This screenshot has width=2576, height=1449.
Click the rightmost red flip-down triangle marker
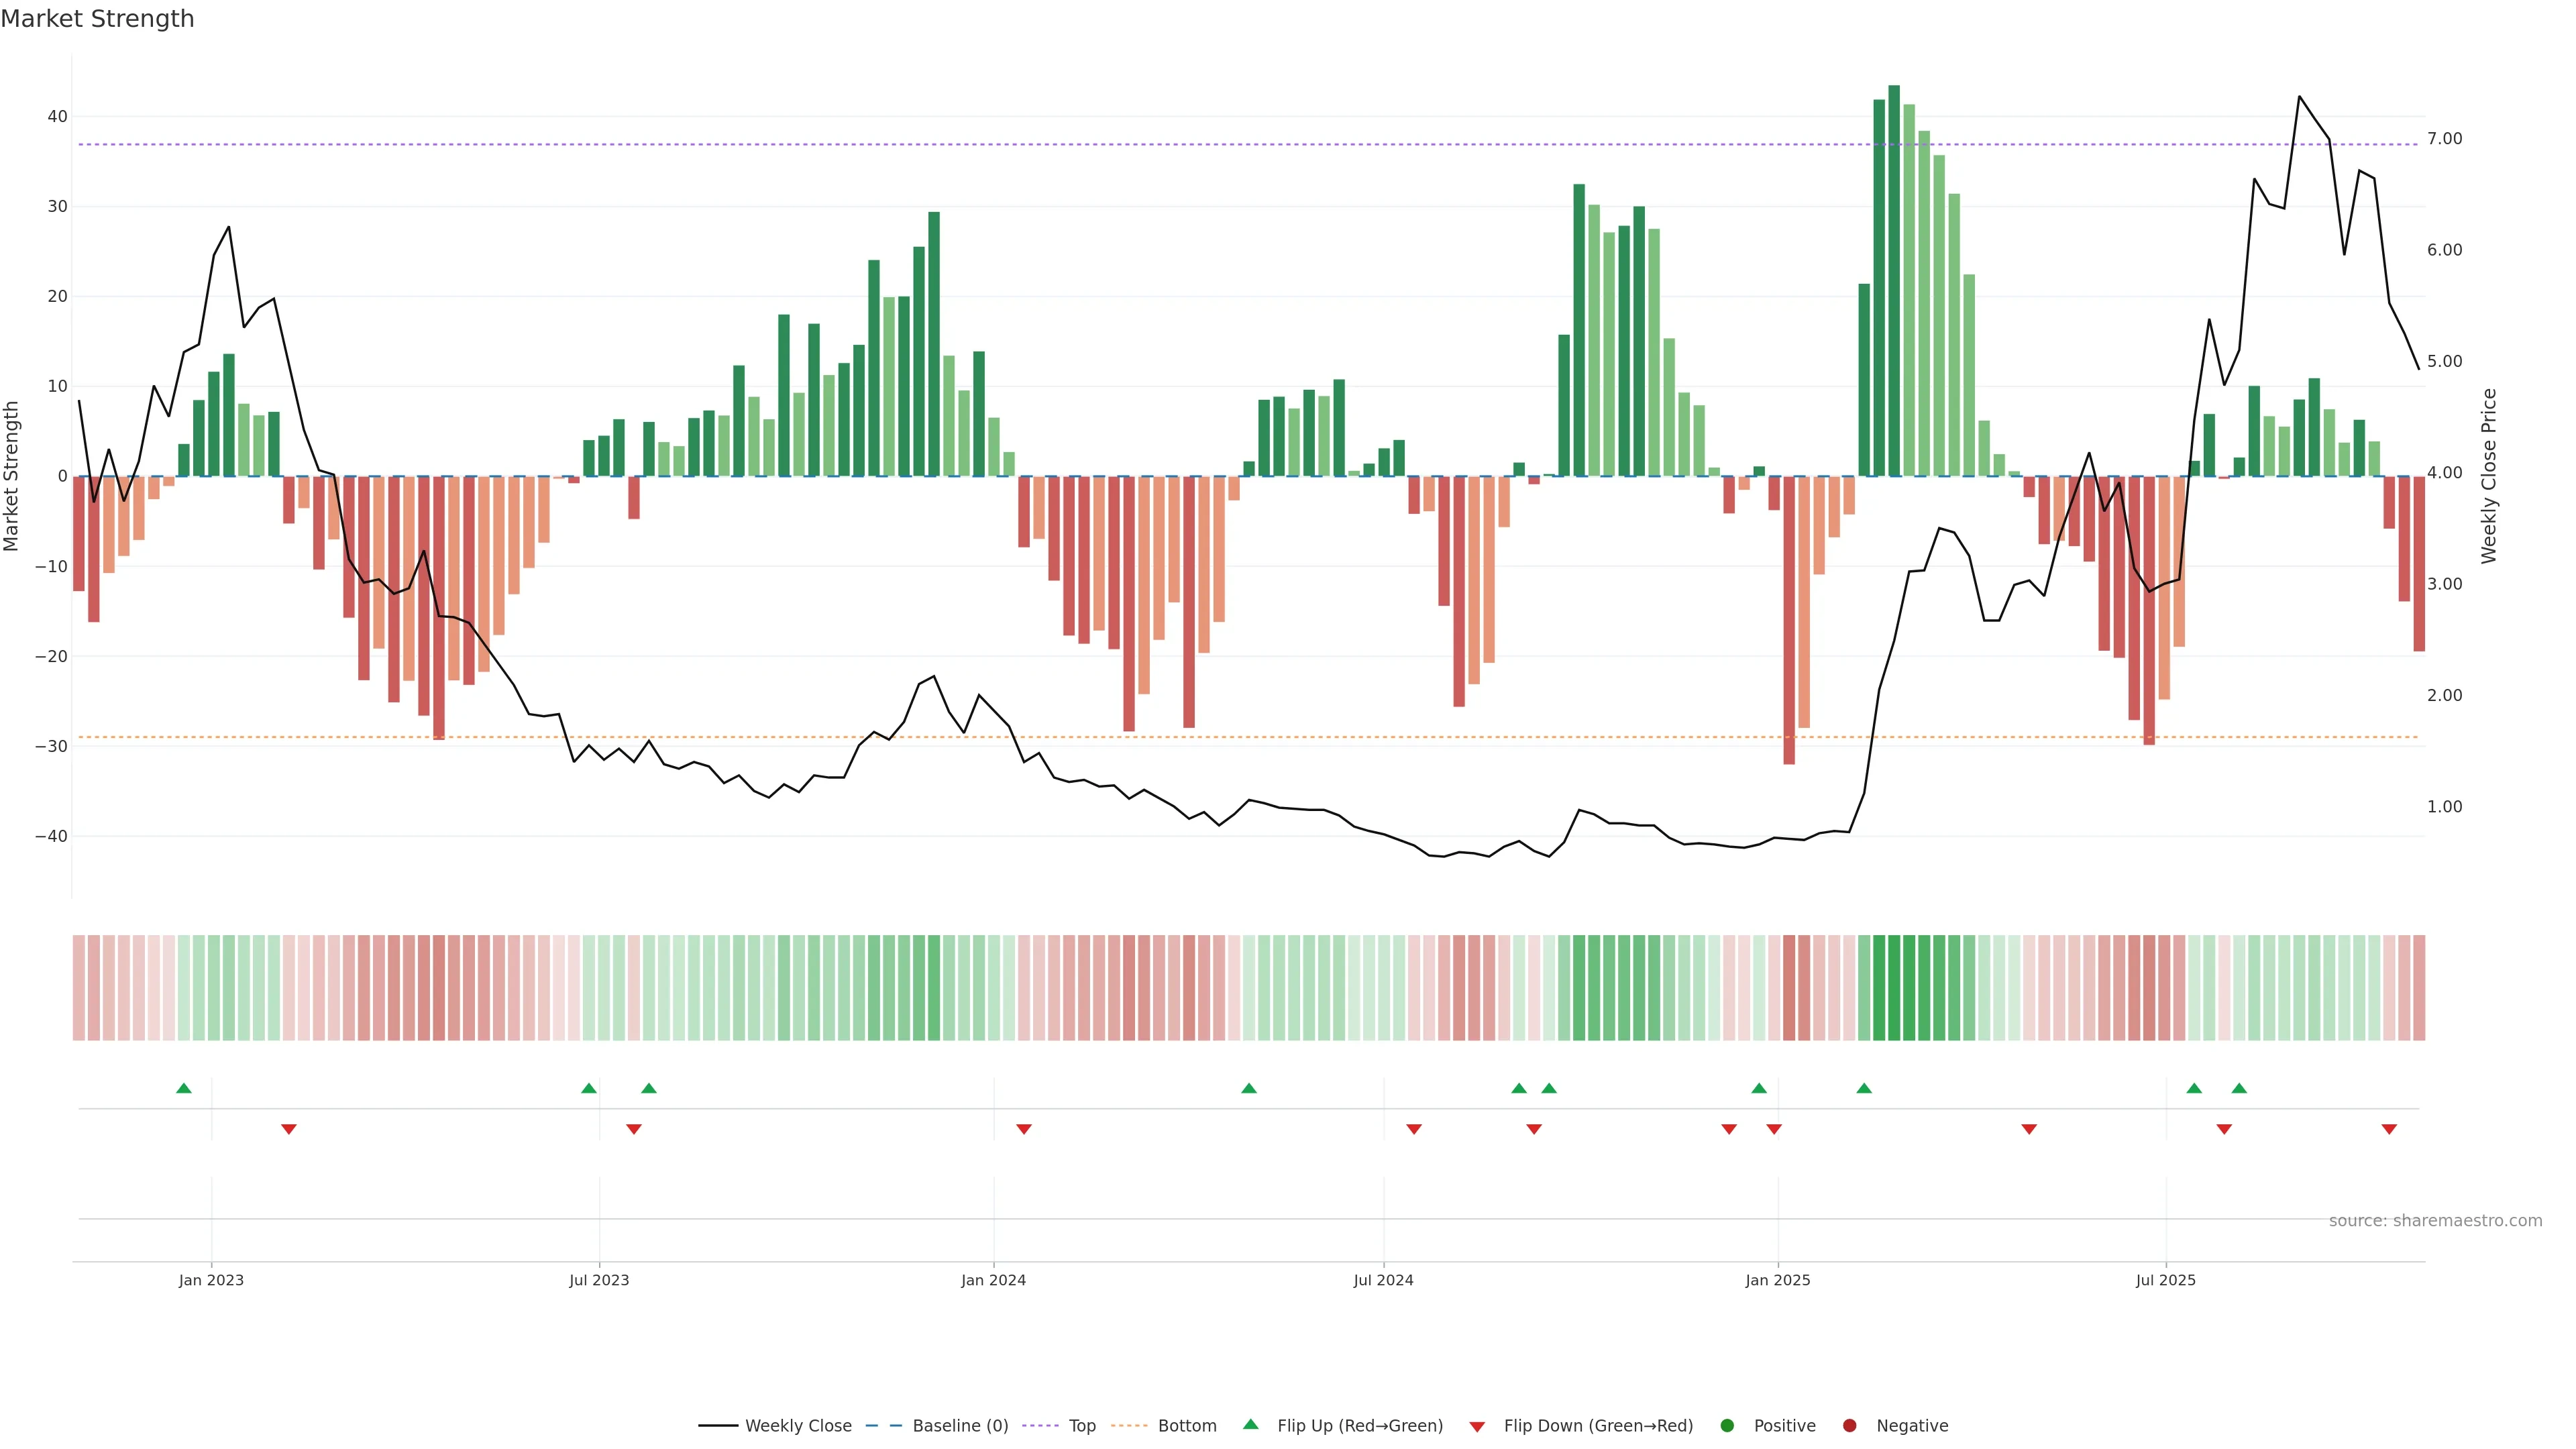2389,1129
